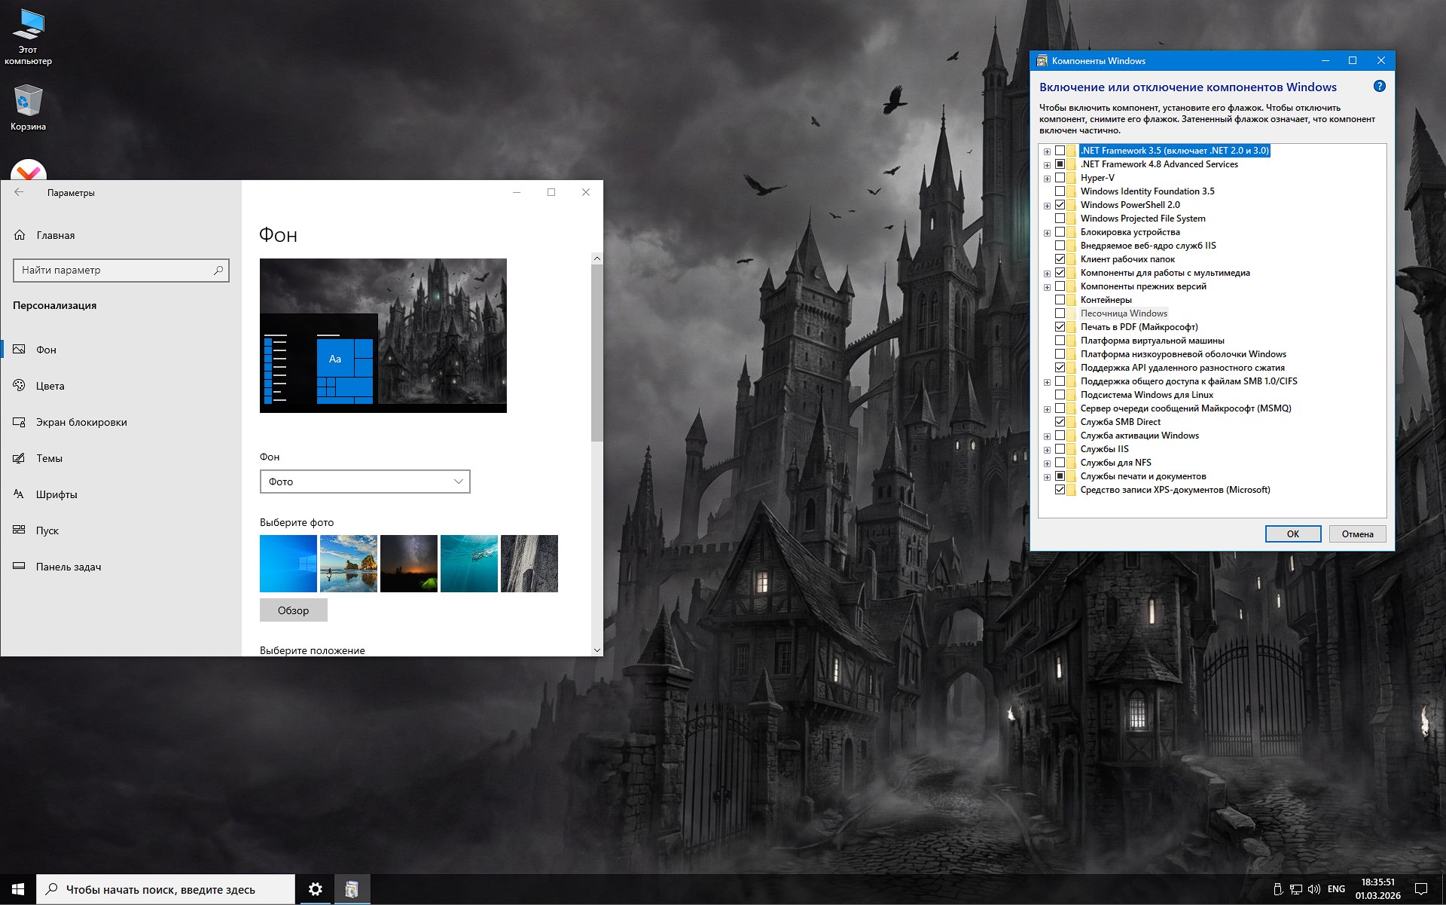Viewport: 1446px width, 905px height.
Task: Open the notification center icon
Action: 1421,889
